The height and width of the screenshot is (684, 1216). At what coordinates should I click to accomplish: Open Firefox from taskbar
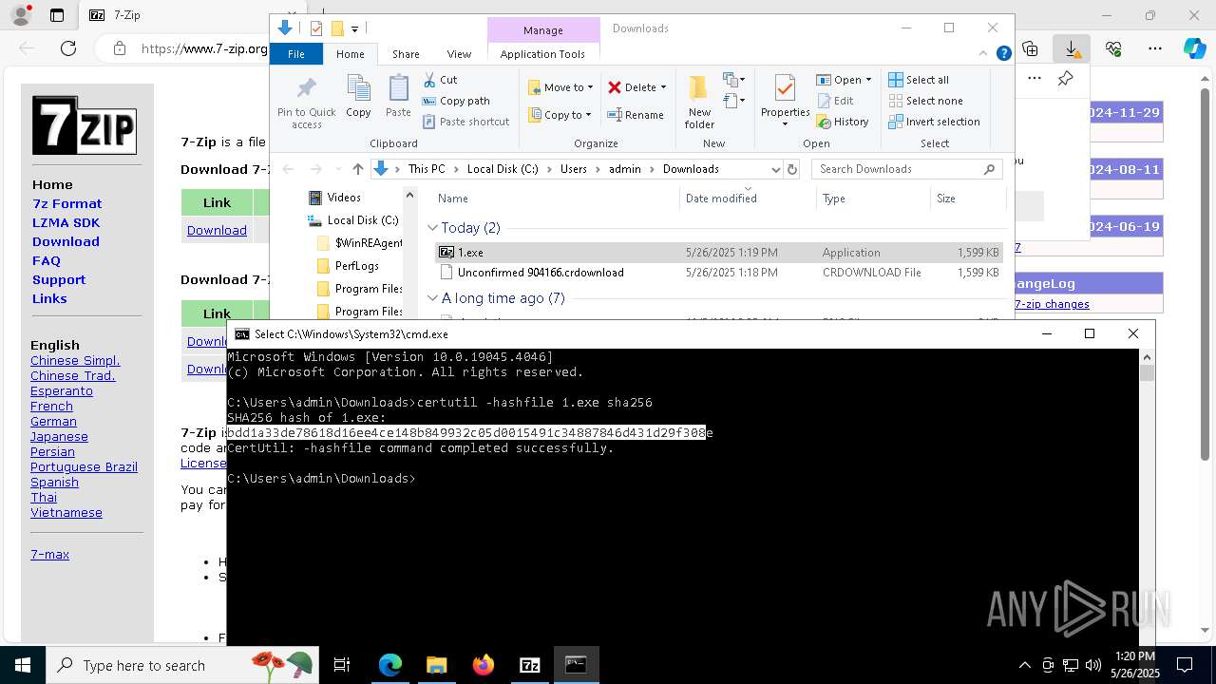pyautogui.click(x=484, y=665)
